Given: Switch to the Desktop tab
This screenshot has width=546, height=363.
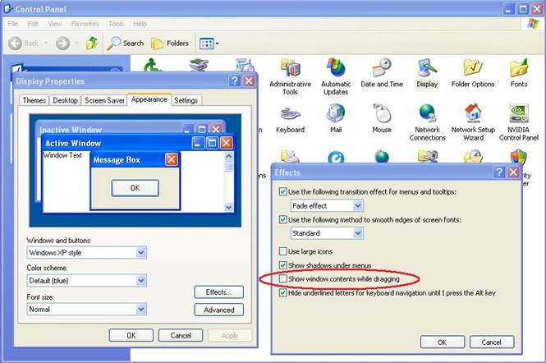Looking at the screenshot, I should pos(65,100).
